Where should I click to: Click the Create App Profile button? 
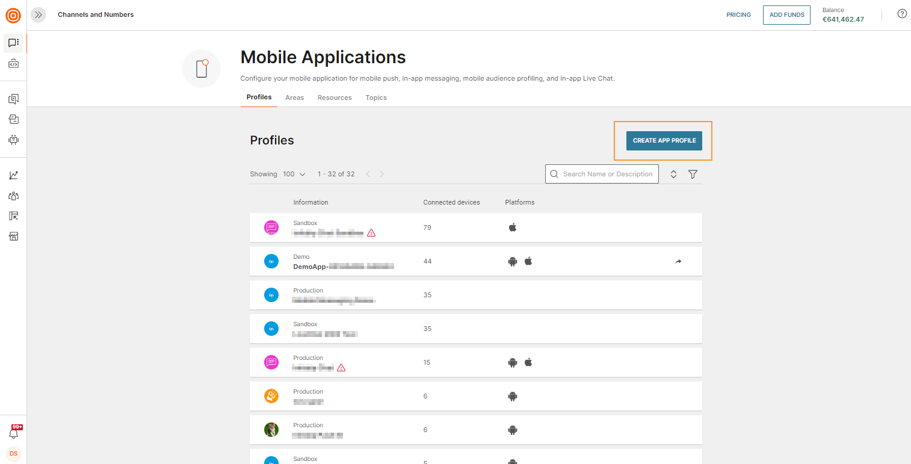[664, 140]
